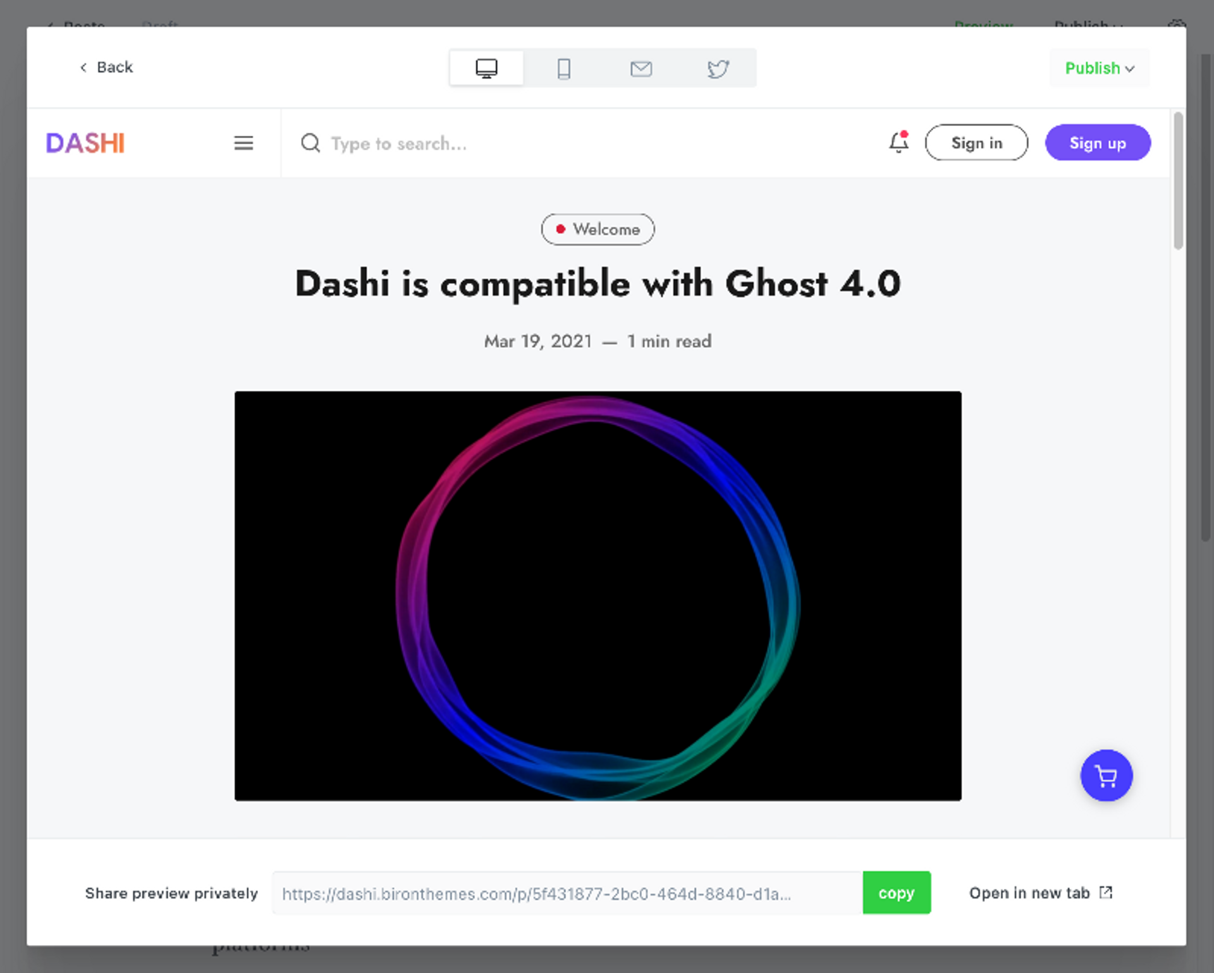This screenshot has width=1214, height=973.
Task: Click Open in new tab link
Action: click(x=1039, y=893)
